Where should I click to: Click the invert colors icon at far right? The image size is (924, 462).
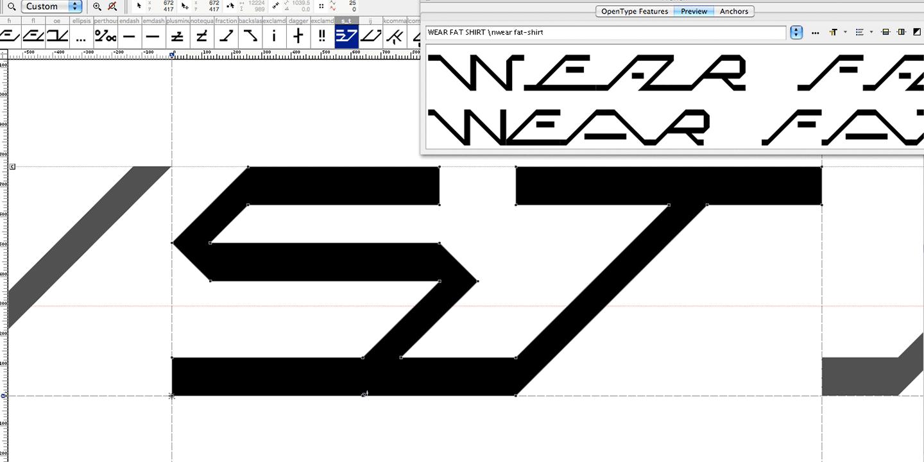pyautogui.click(x=916, y=33)
